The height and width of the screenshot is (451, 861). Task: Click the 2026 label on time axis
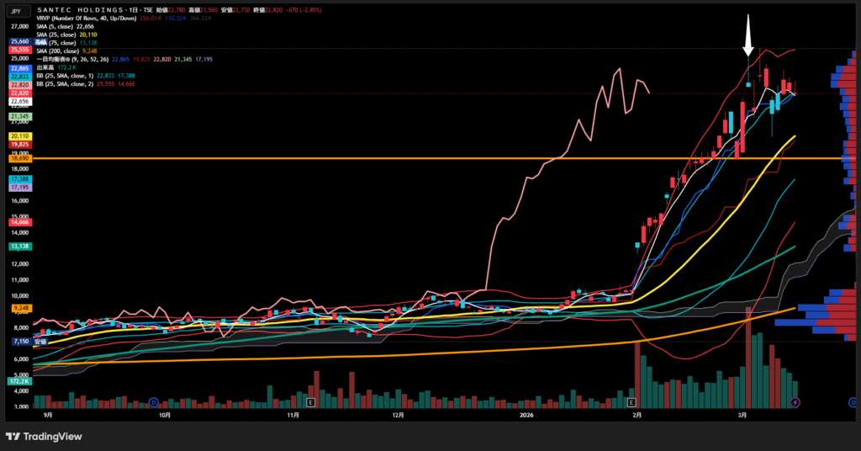[526, 415]
